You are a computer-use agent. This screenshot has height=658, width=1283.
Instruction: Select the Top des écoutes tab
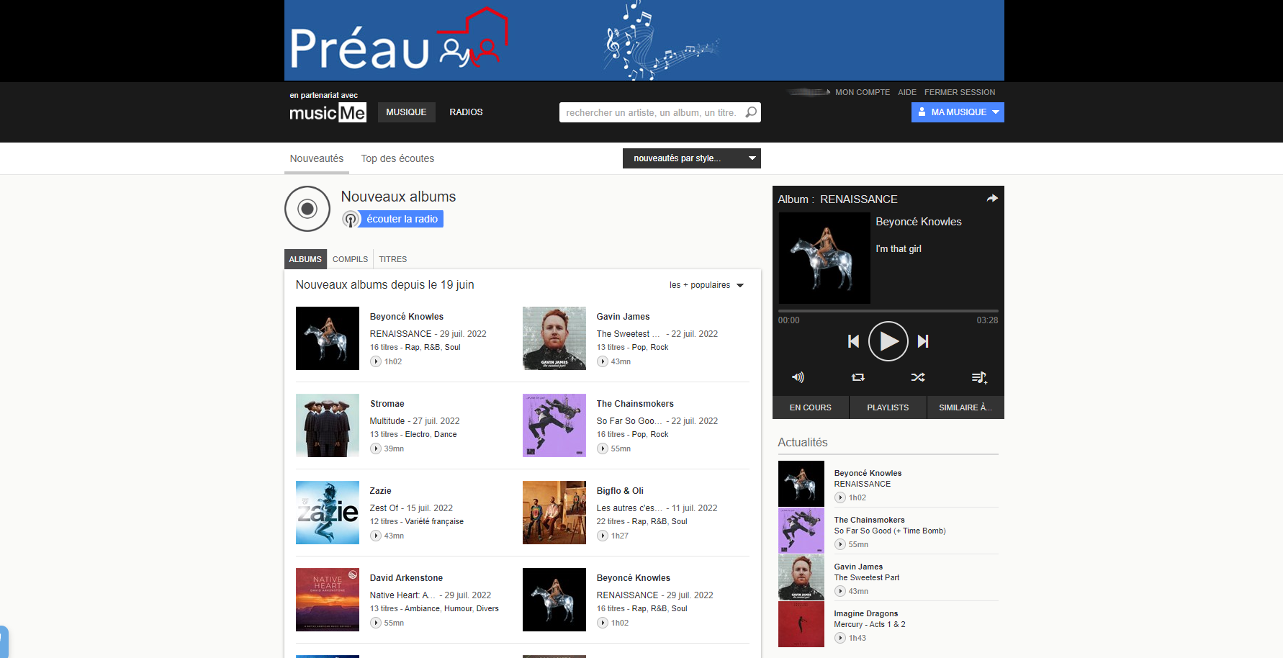tap(397, 158)
